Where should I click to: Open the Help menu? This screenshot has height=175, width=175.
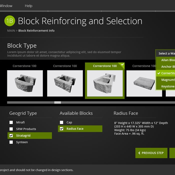coord(28,6)
